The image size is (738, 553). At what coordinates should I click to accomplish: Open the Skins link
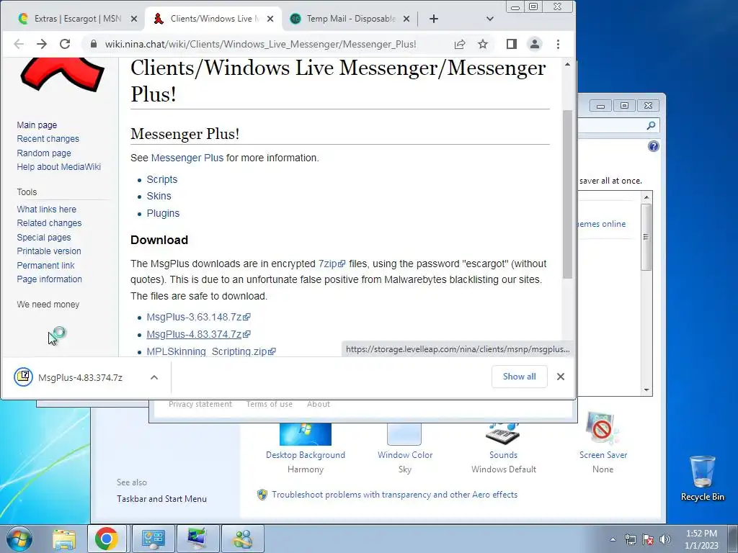coord(159,196)
